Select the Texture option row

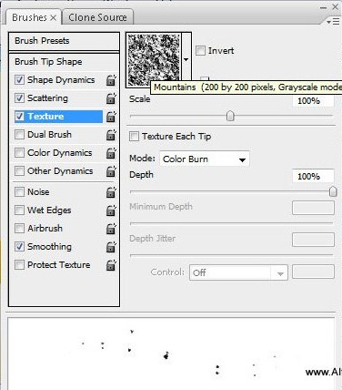coord(58,117)
